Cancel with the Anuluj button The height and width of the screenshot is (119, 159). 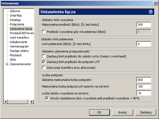tap(123, 112)
